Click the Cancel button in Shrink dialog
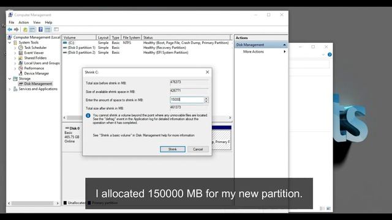The image size is (392, 220). point(198,149)
